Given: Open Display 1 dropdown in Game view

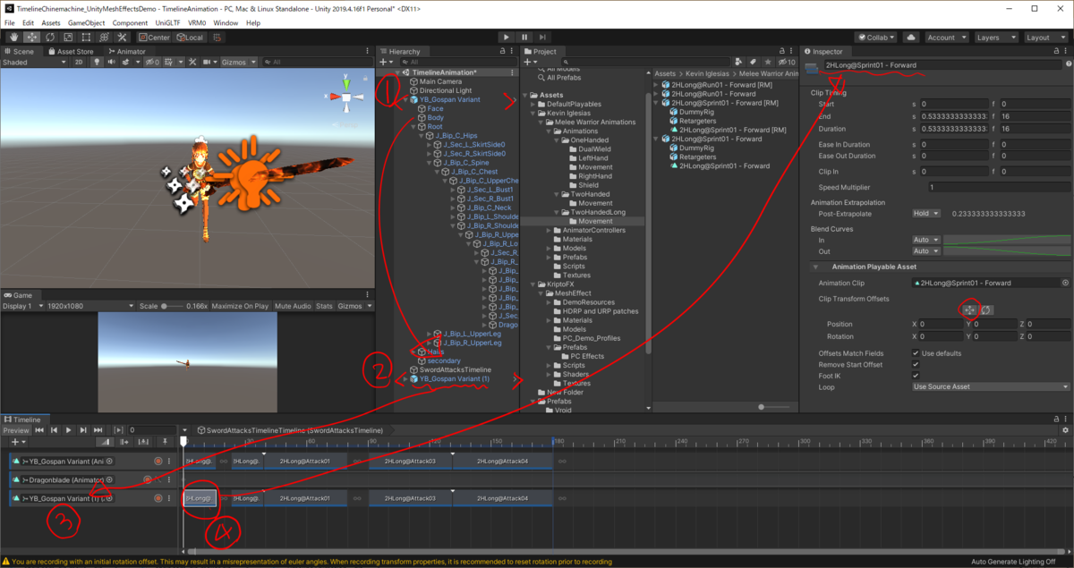Looking at the screenshot, I should click(21, 306).
